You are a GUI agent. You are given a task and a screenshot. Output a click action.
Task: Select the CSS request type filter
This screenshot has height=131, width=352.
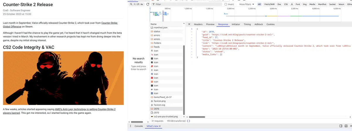pos(286,4)
